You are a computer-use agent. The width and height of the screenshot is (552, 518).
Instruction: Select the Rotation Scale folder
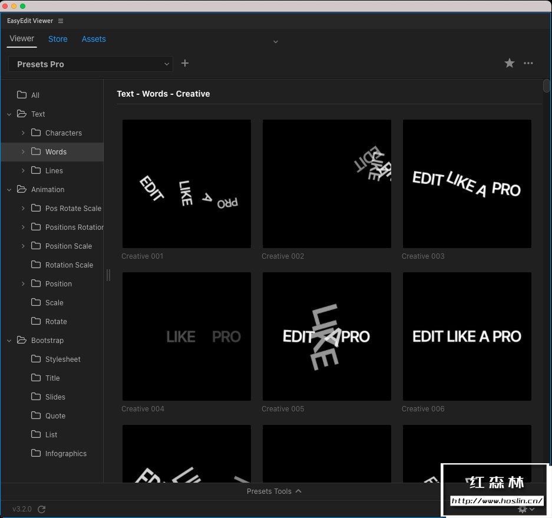click(69, 265)
